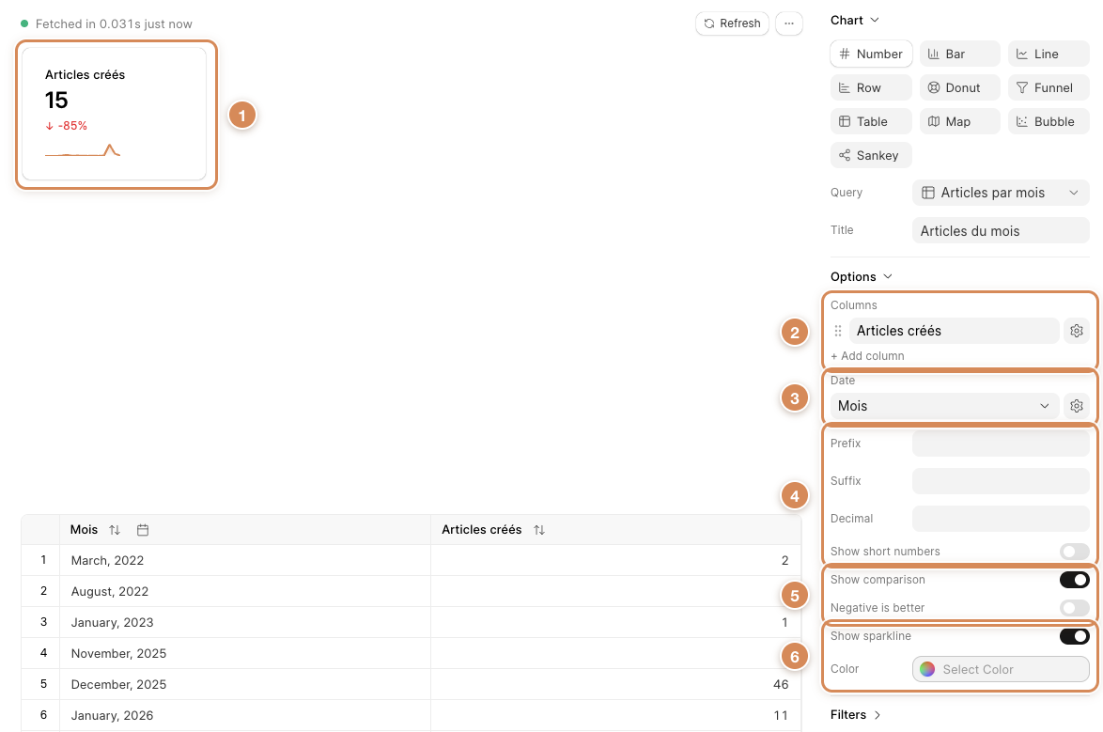The image size is (1103, 732).
Task: Open the Date dropdown set to Mois
Action: [944, 406]
